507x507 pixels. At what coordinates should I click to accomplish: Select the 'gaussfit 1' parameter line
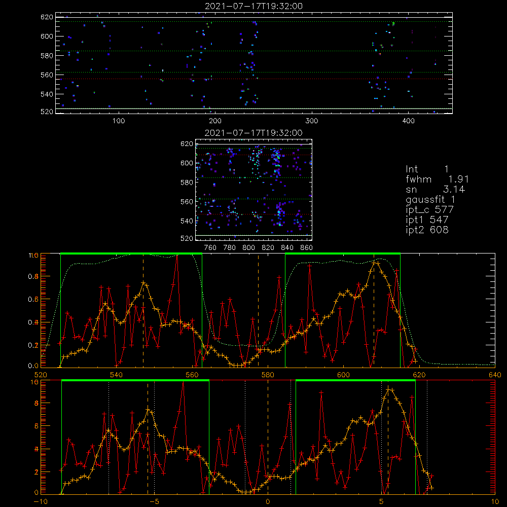(x=430, y=199)
